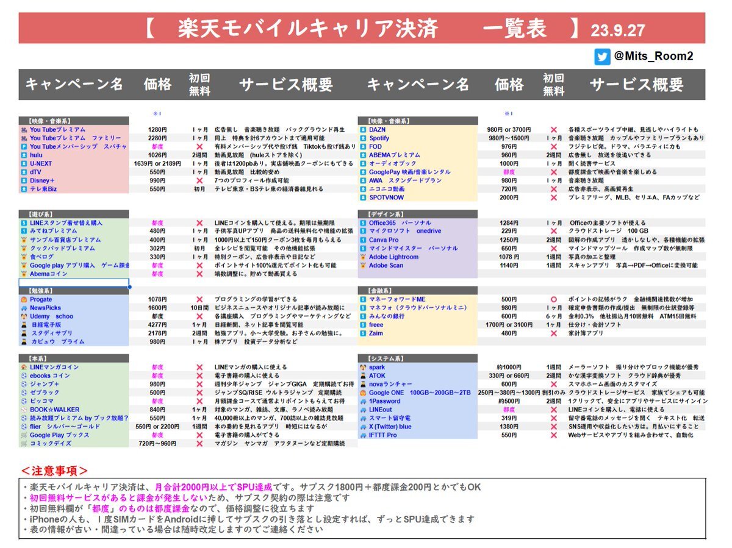Click the blue icon beside NewsPicks

tap(23, 308)
